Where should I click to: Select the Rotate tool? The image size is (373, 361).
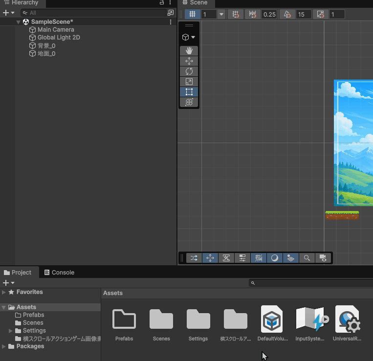coord(189,71)
